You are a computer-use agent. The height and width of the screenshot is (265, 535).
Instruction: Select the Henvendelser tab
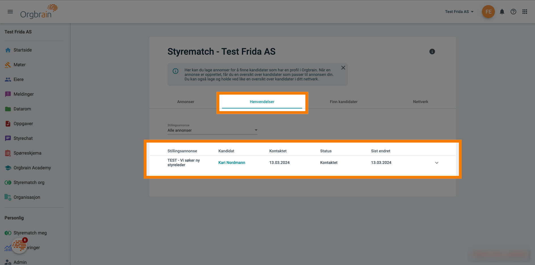pyautogui.click(x=262, y=102)
